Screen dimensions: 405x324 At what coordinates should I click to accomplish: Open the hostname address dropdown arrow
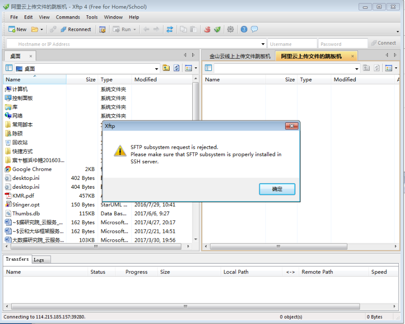click(263, 44)
